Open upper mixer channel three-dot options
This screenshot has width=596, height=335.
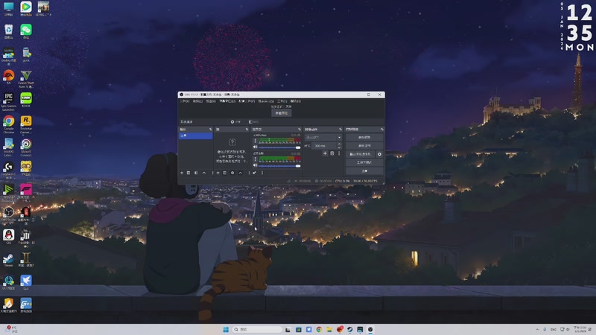(x=255, y=141)
